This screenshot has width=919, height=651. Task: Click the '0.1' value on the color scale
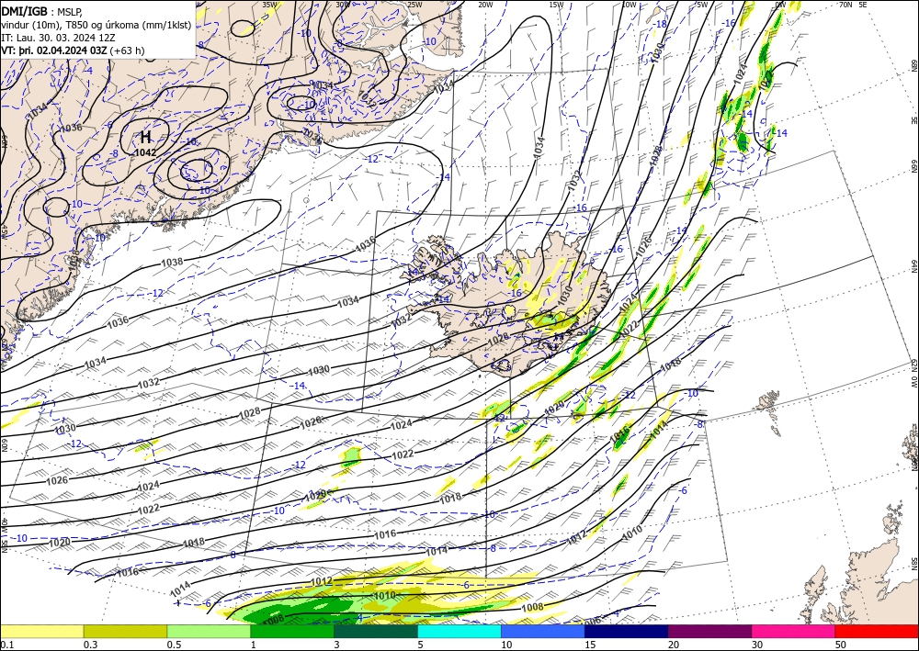point(6,645)
